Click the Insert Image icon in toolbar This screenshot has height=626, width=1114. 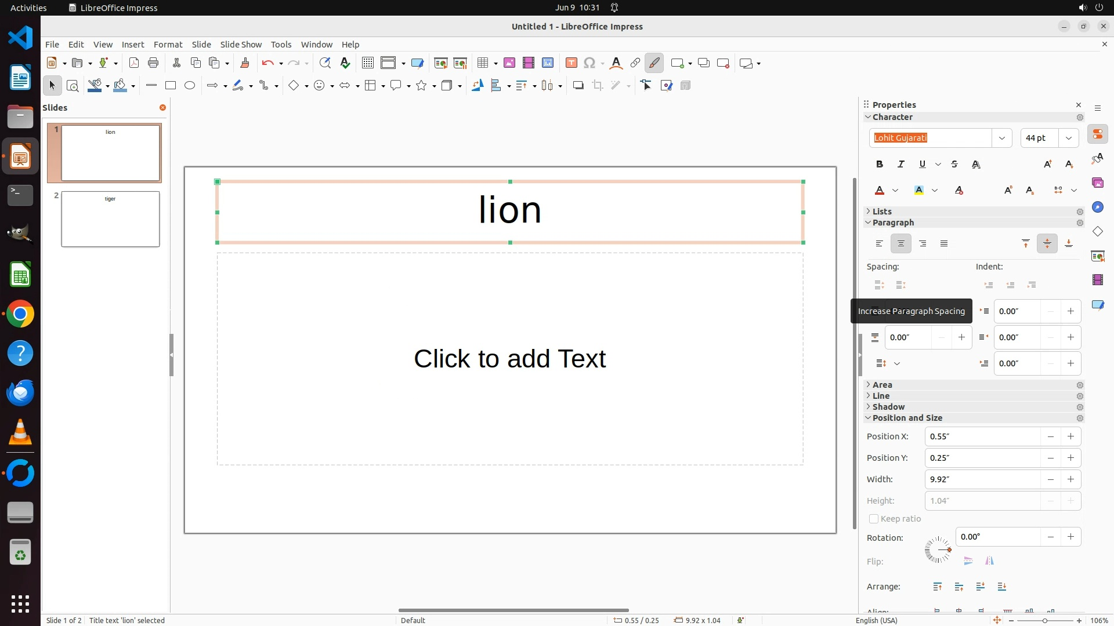(x=509, y=63)
